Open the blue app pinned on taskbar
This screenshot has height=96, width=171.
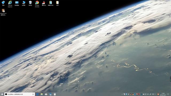coord(37,94)
